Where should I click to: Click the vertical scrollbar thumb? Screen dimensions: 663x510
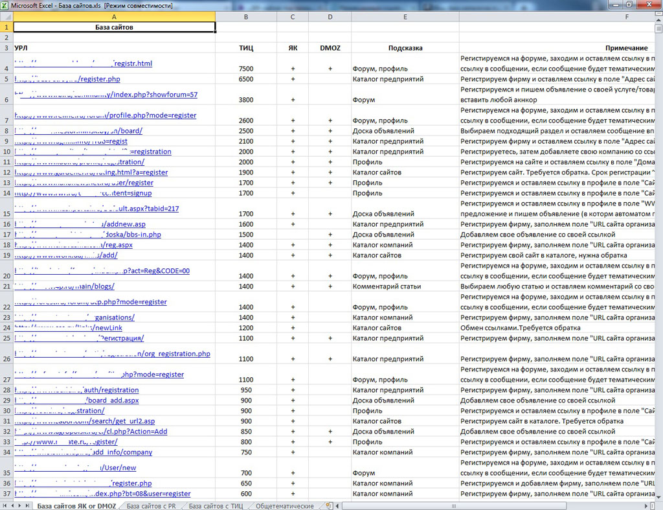tap(658, 29)
